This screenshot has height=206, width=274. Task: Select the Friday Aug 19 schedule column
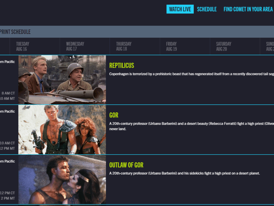click(185, 46)
